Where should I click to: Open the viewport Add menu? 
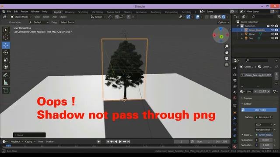click(x=54, y=17)
